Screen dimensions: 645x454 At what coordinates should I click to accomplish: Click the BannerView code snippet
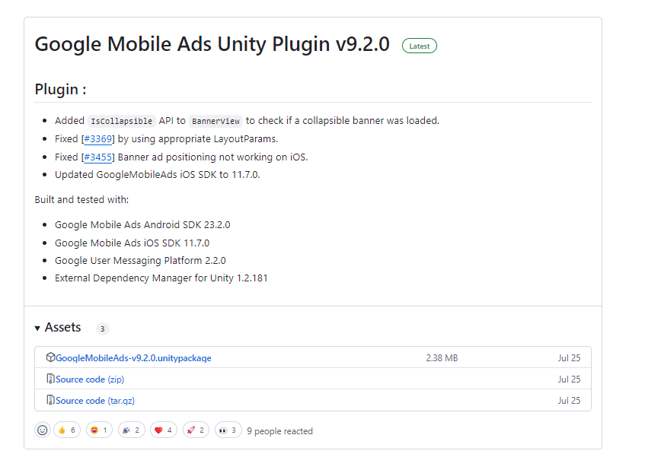[216, 121]
